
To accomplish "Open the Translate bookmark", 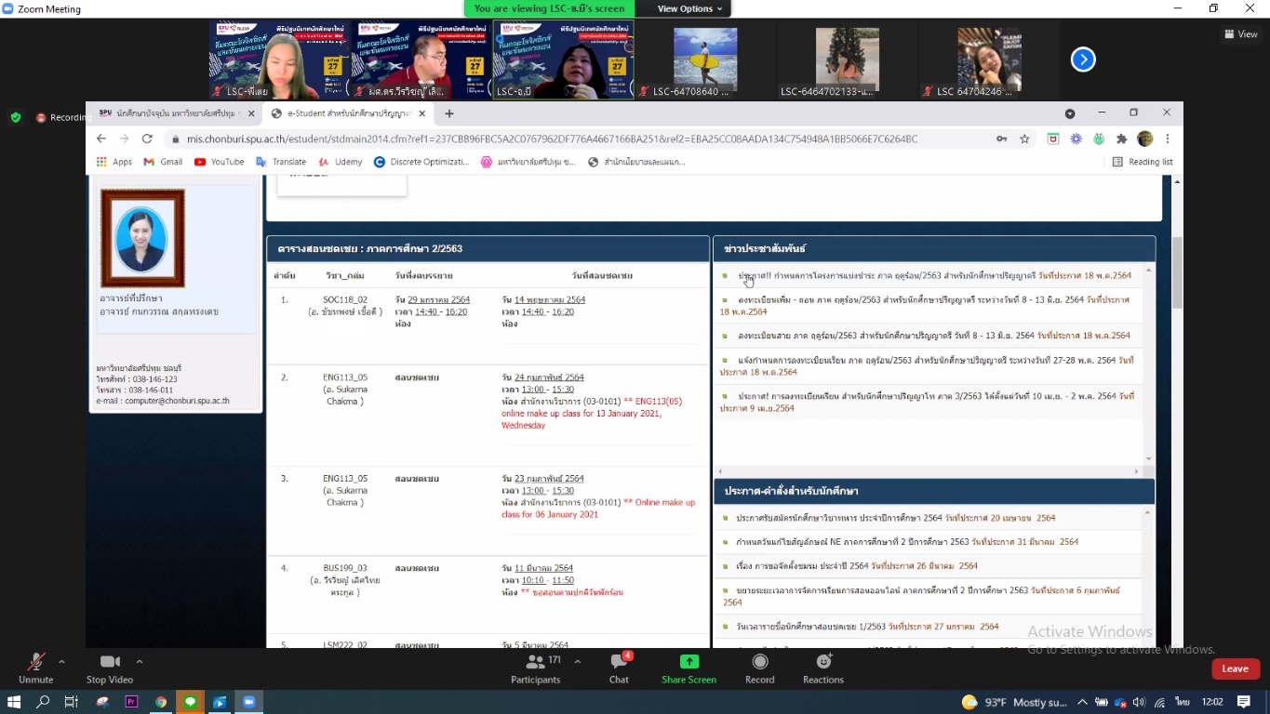I will click(281, 162).
